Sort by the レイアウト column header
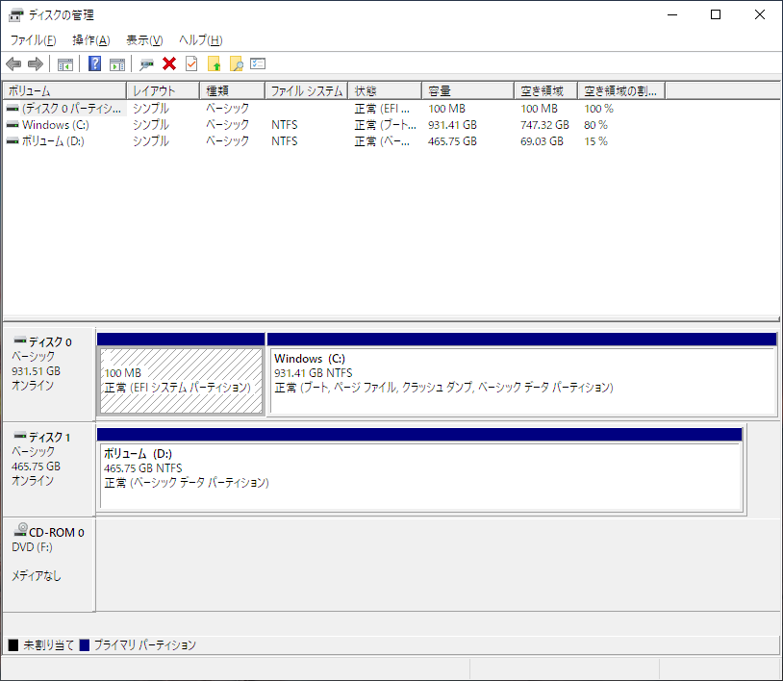 click(163, 90)
